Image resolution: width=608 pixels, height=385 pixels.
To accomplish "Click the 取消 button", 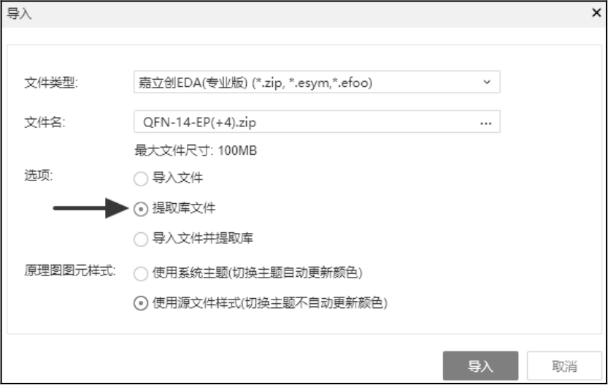I will click(564, 366).
